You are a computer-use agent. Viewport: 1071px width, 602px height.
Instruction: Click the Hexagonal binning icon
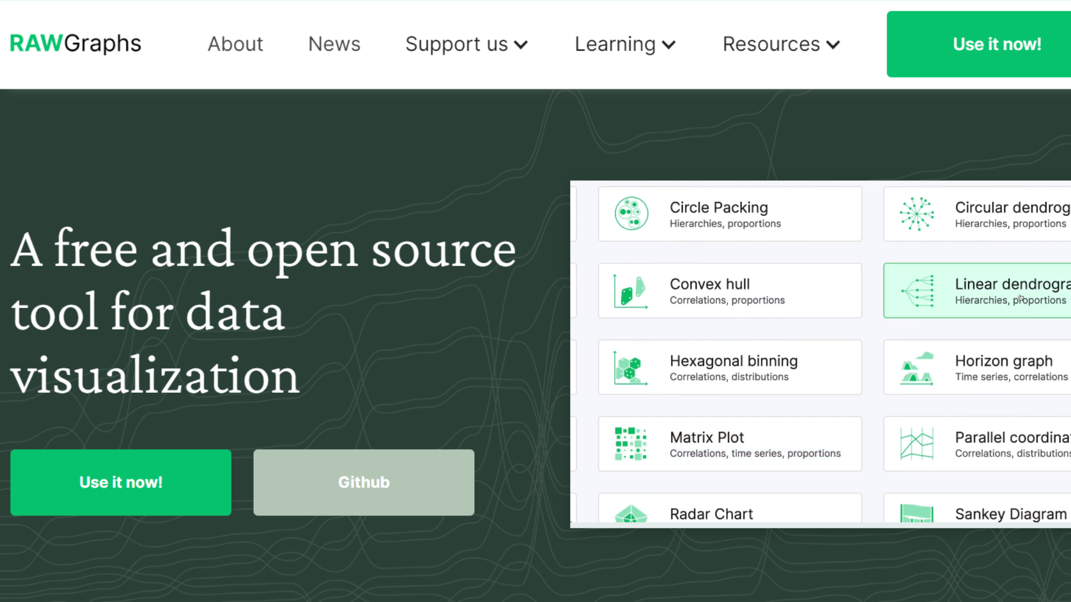(x=631, y=368)
